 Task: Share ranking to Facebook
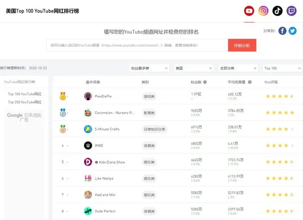(x=282, y=31)
